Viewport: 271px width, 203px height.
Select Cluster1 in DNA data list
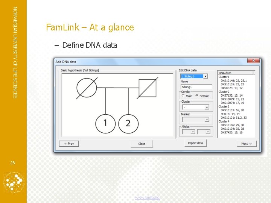(x=224, y=77)
